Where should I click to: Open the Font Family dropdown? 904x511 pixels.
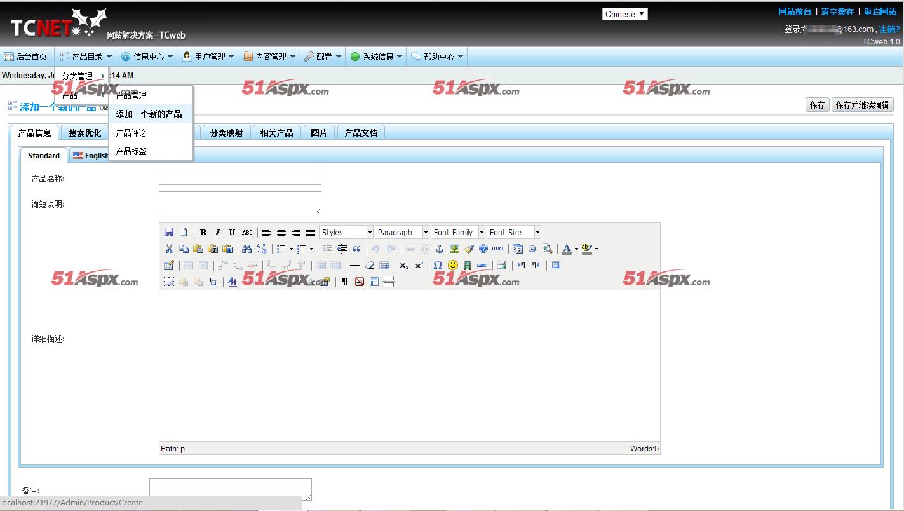tap(458, 232)
